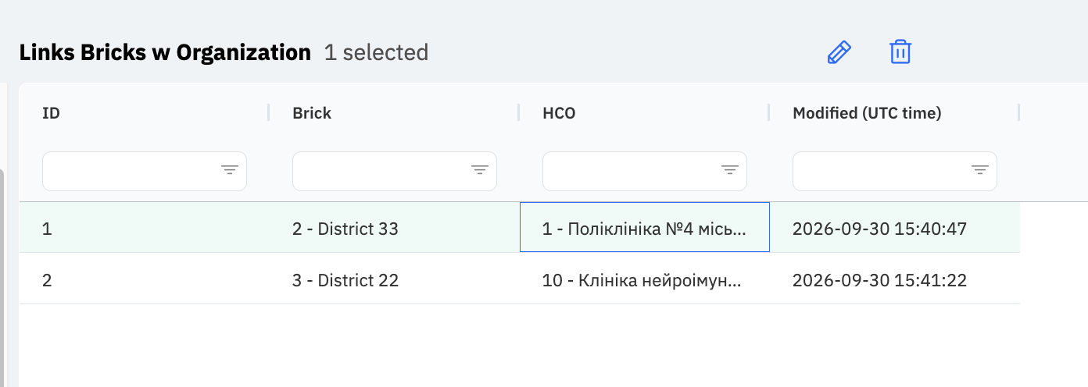Image resolution: width=1088 pixels, height=387 pixels.
Task: Click the Modified (UTC time) filter field
Action: tap(895, 171)
